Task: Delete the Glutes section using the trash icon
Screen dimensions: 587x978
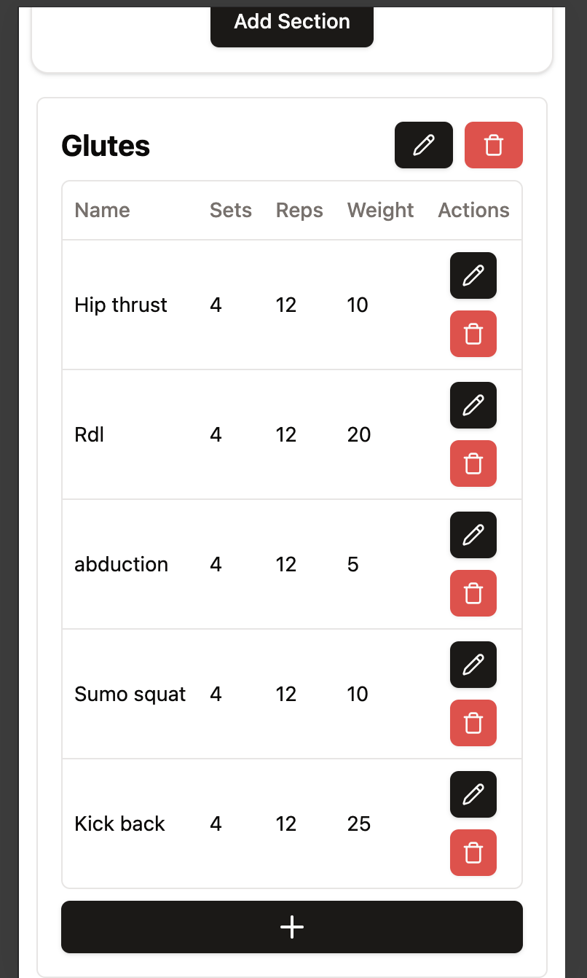Action: point(493,145)
